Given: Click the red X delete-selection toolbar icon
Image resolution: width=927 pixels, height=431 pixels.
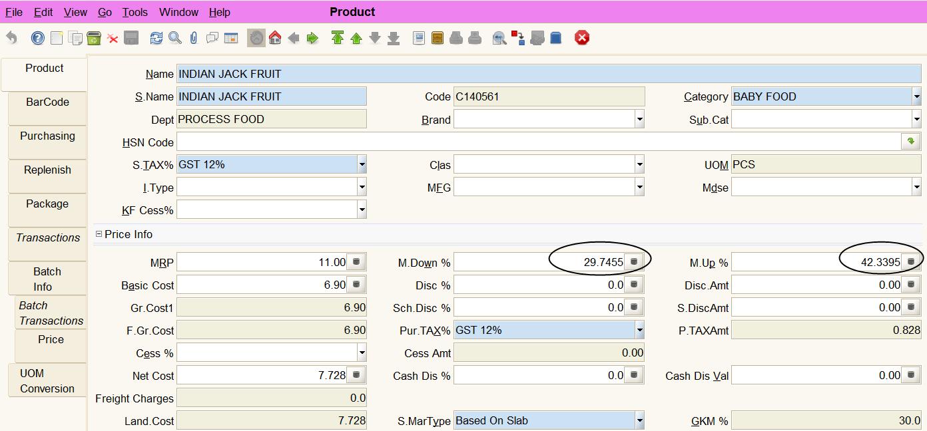Looking at the screenshot, I should [x=113, y=38].
